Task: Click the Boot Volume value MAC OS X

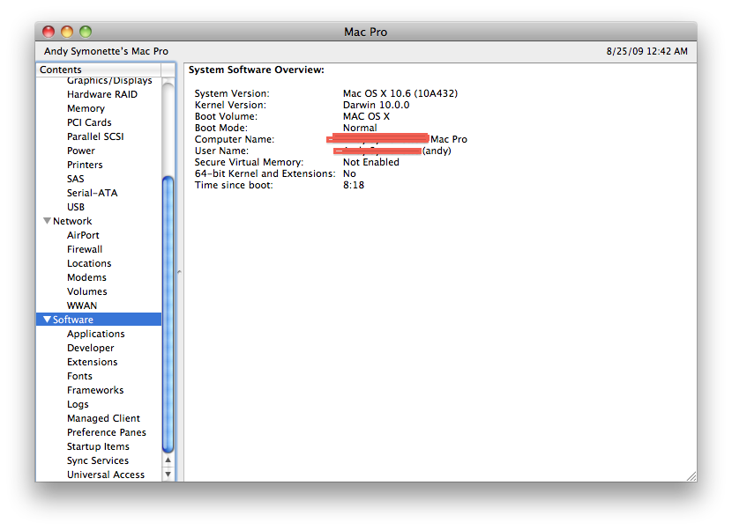Action: 366,116
